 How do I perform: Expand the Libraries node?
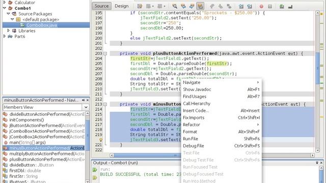tap(8, 30)
